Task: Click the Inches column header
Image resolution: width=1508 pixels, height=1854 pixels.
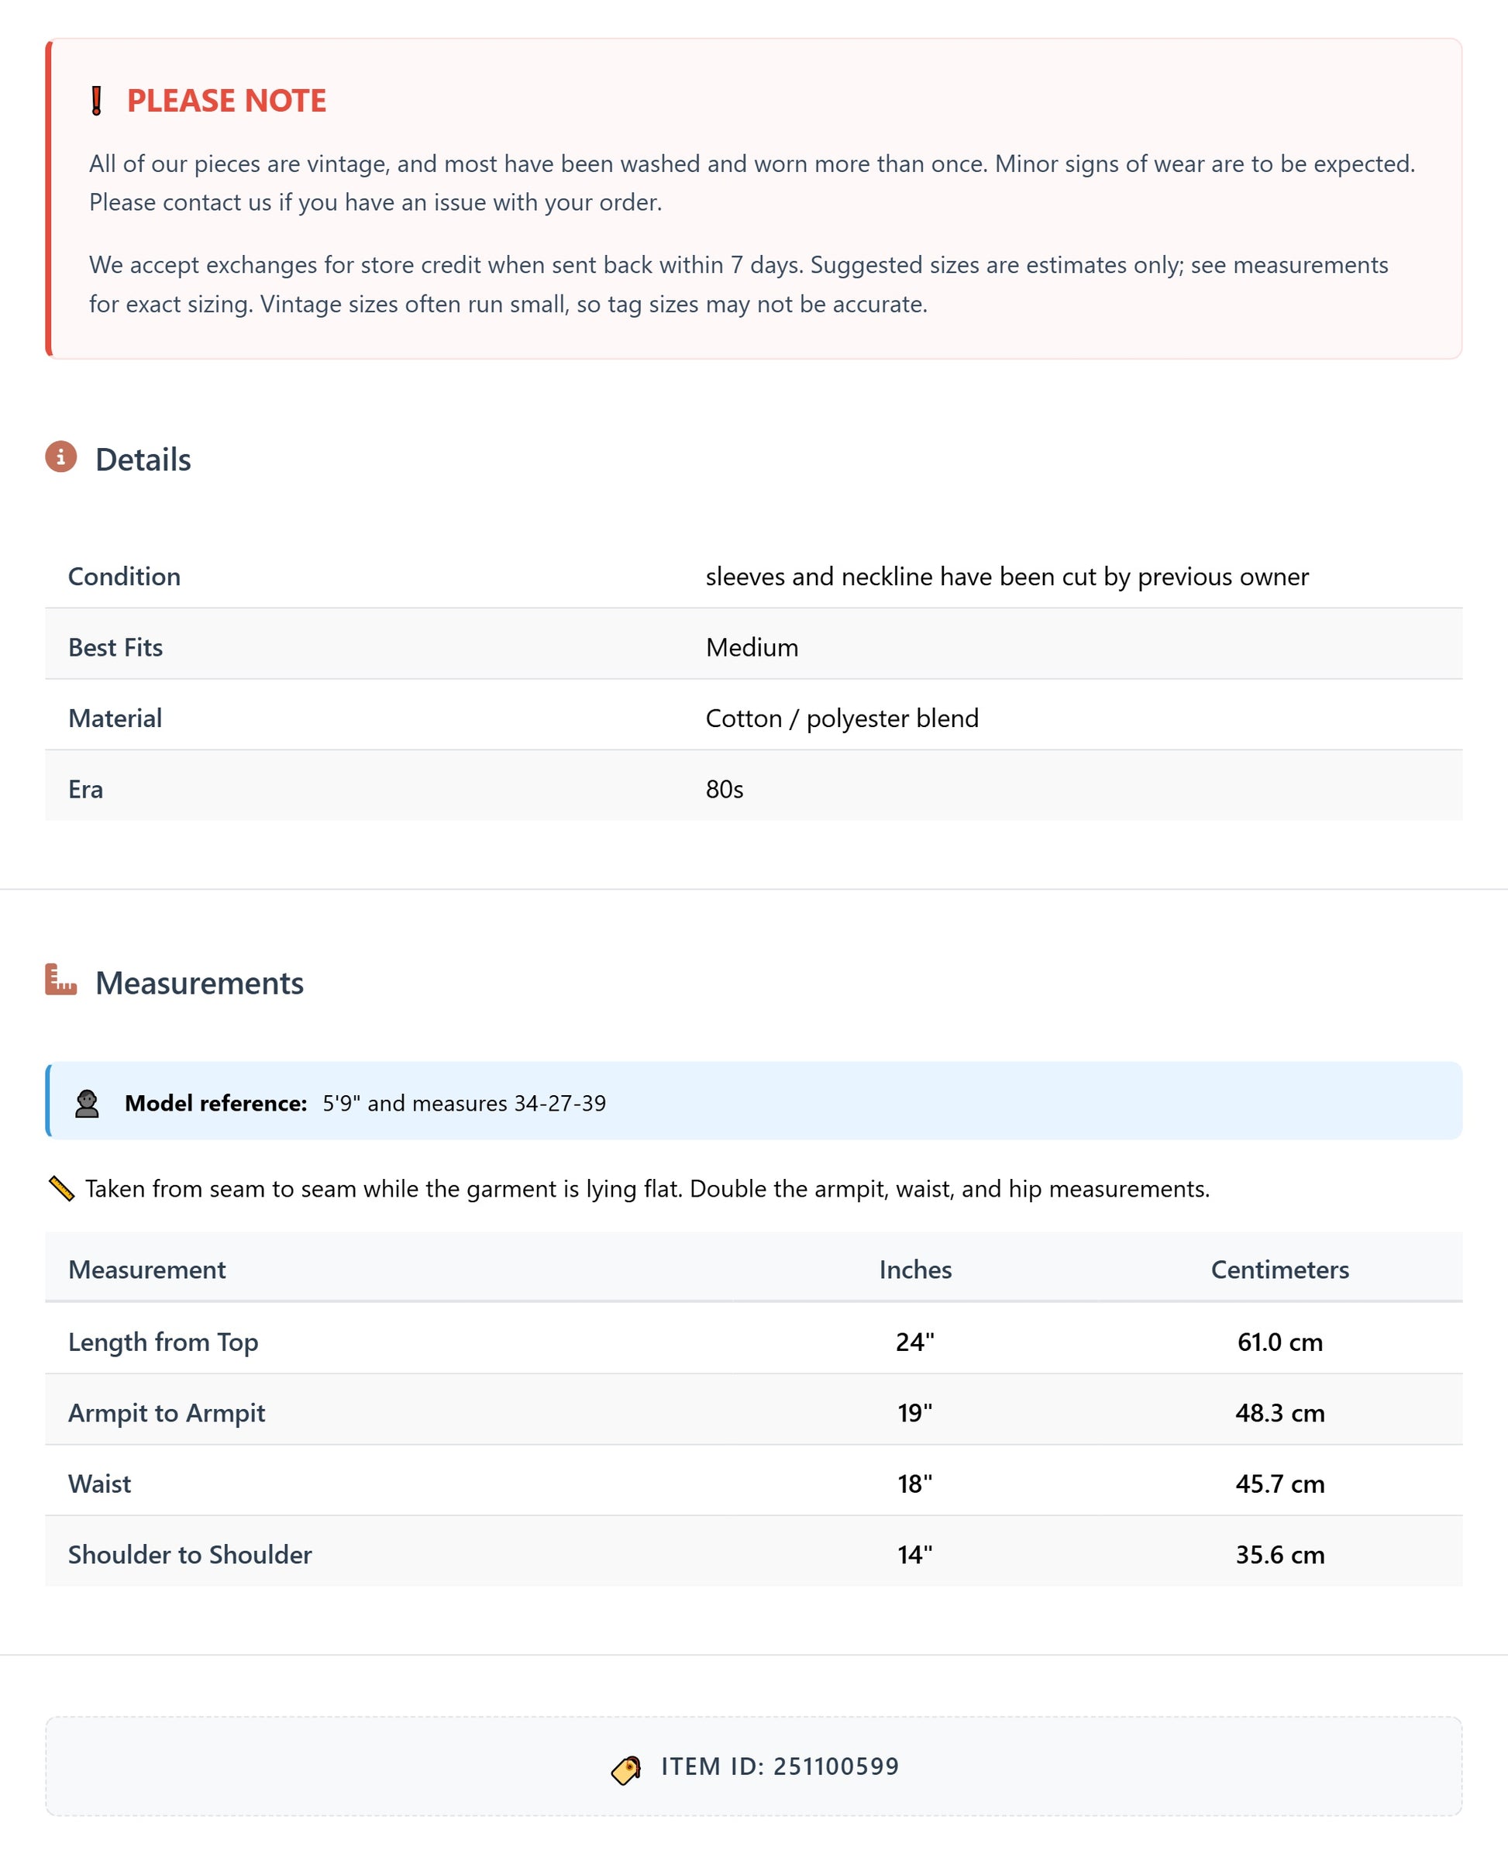Action: pyautogui.click(x=914, y=1270)
